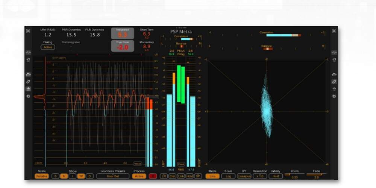Click the RMS label under the meters
This screenshot has width=376, height=188.
[x=181, y=170]
